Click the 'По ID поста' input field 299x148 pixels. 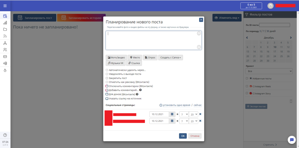pos(274,25)
